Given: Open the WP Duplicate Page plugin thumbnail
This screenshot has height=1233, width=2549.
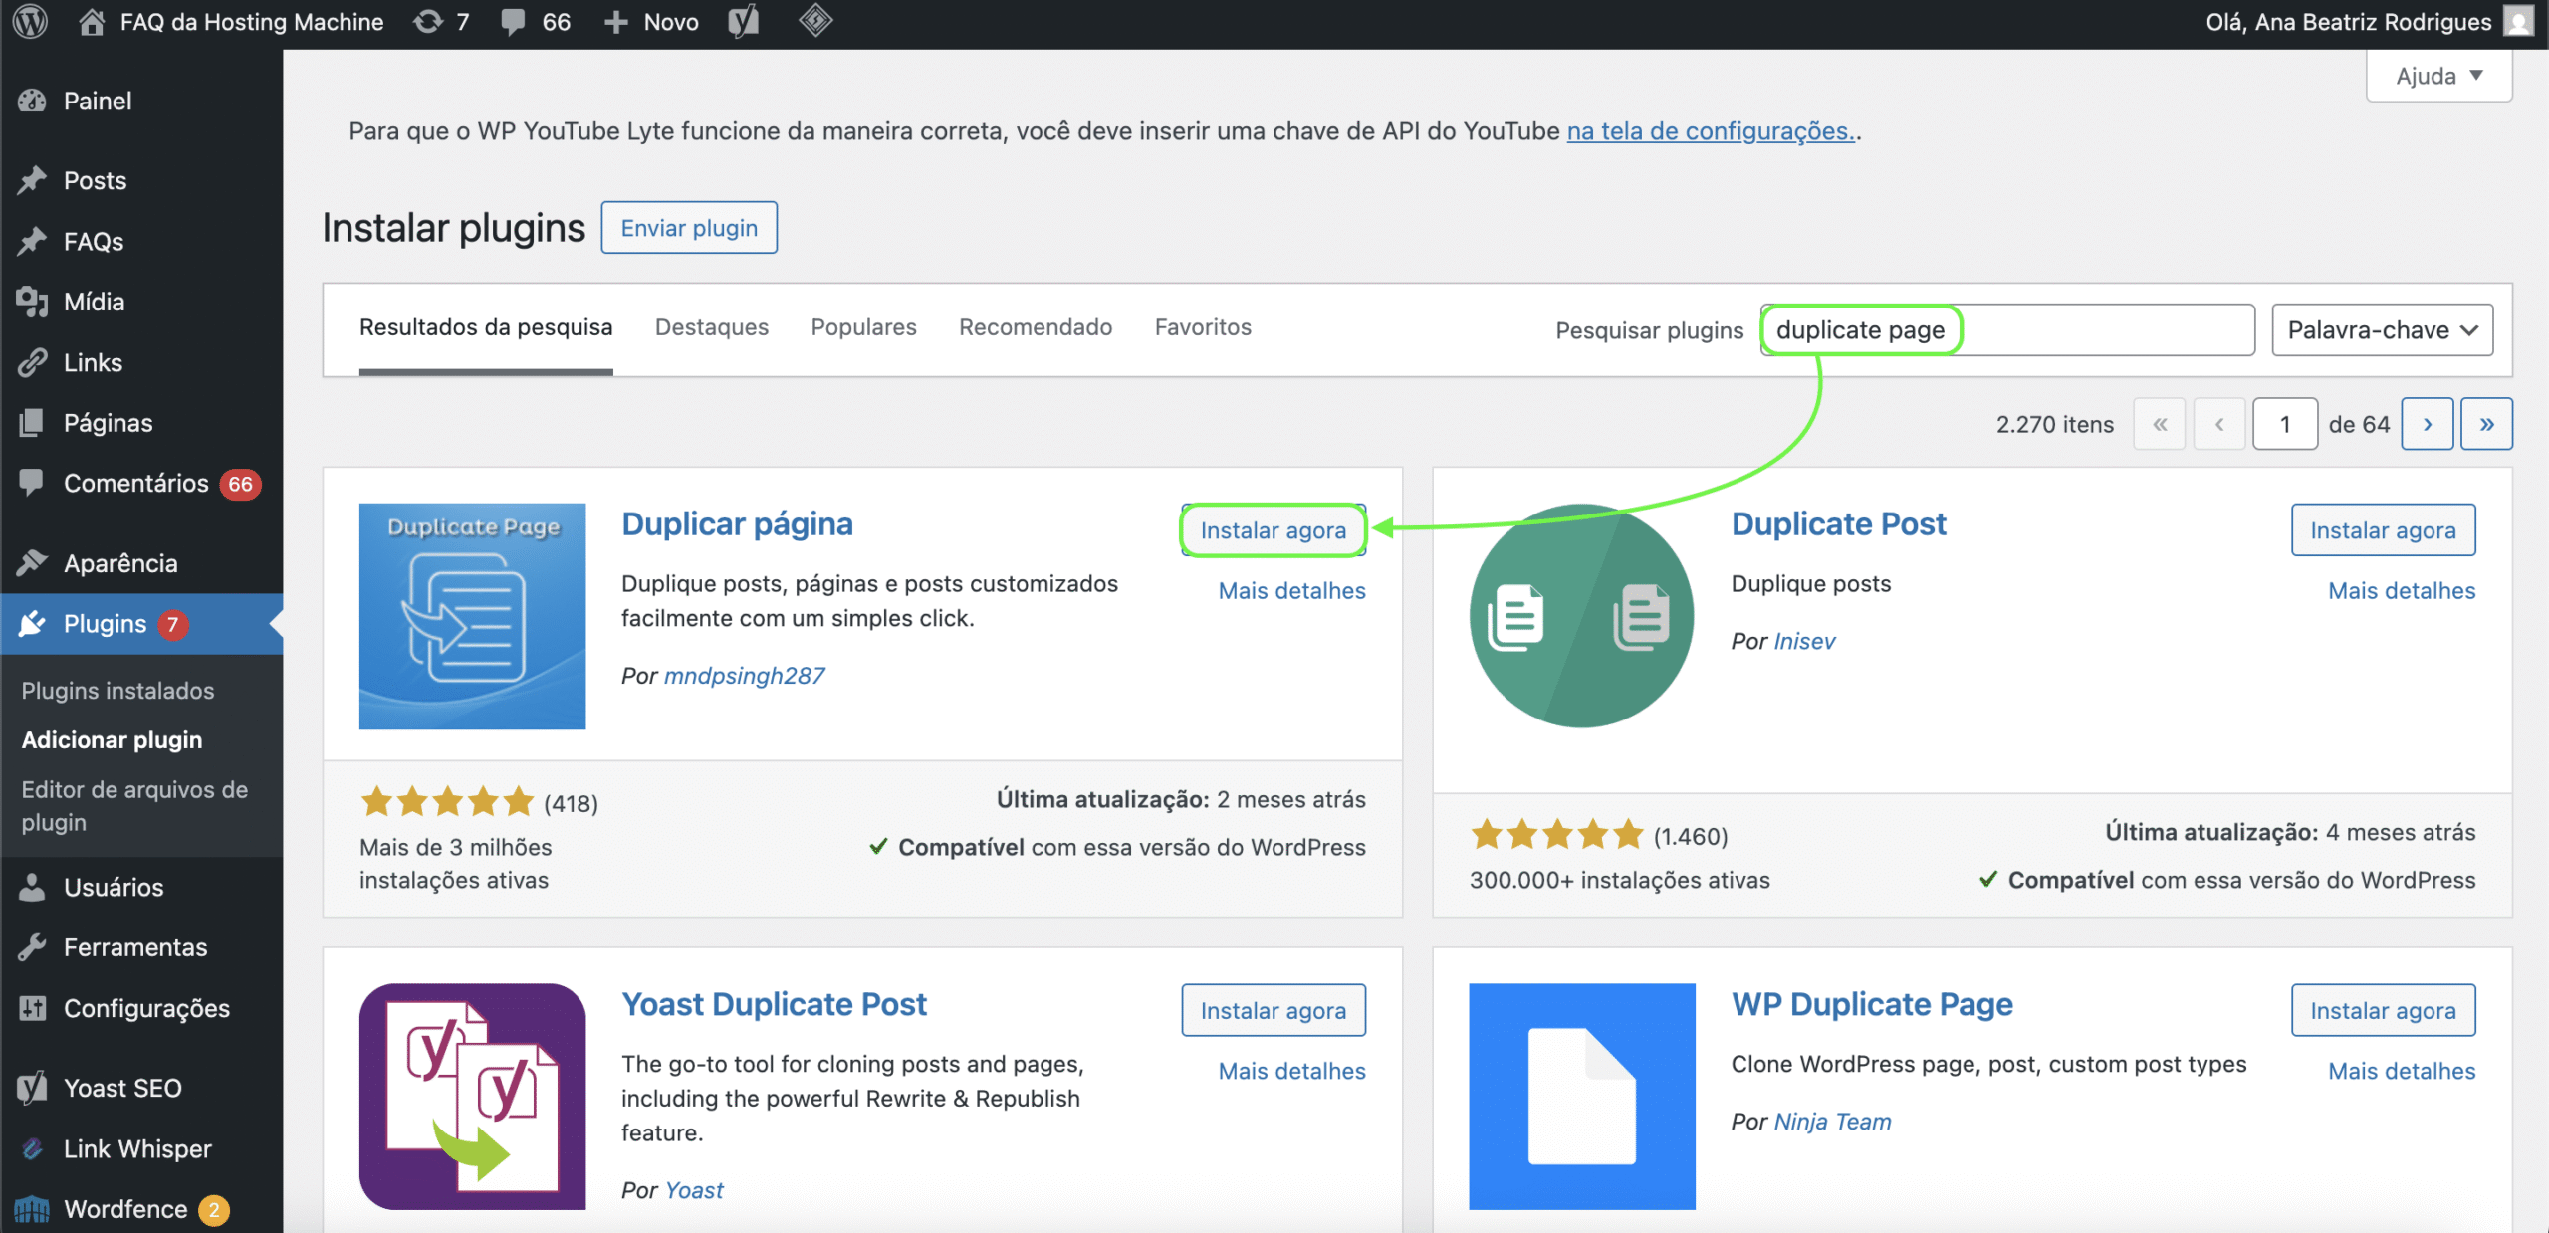Looking at the screenshot, I should coord(1581,1097).
